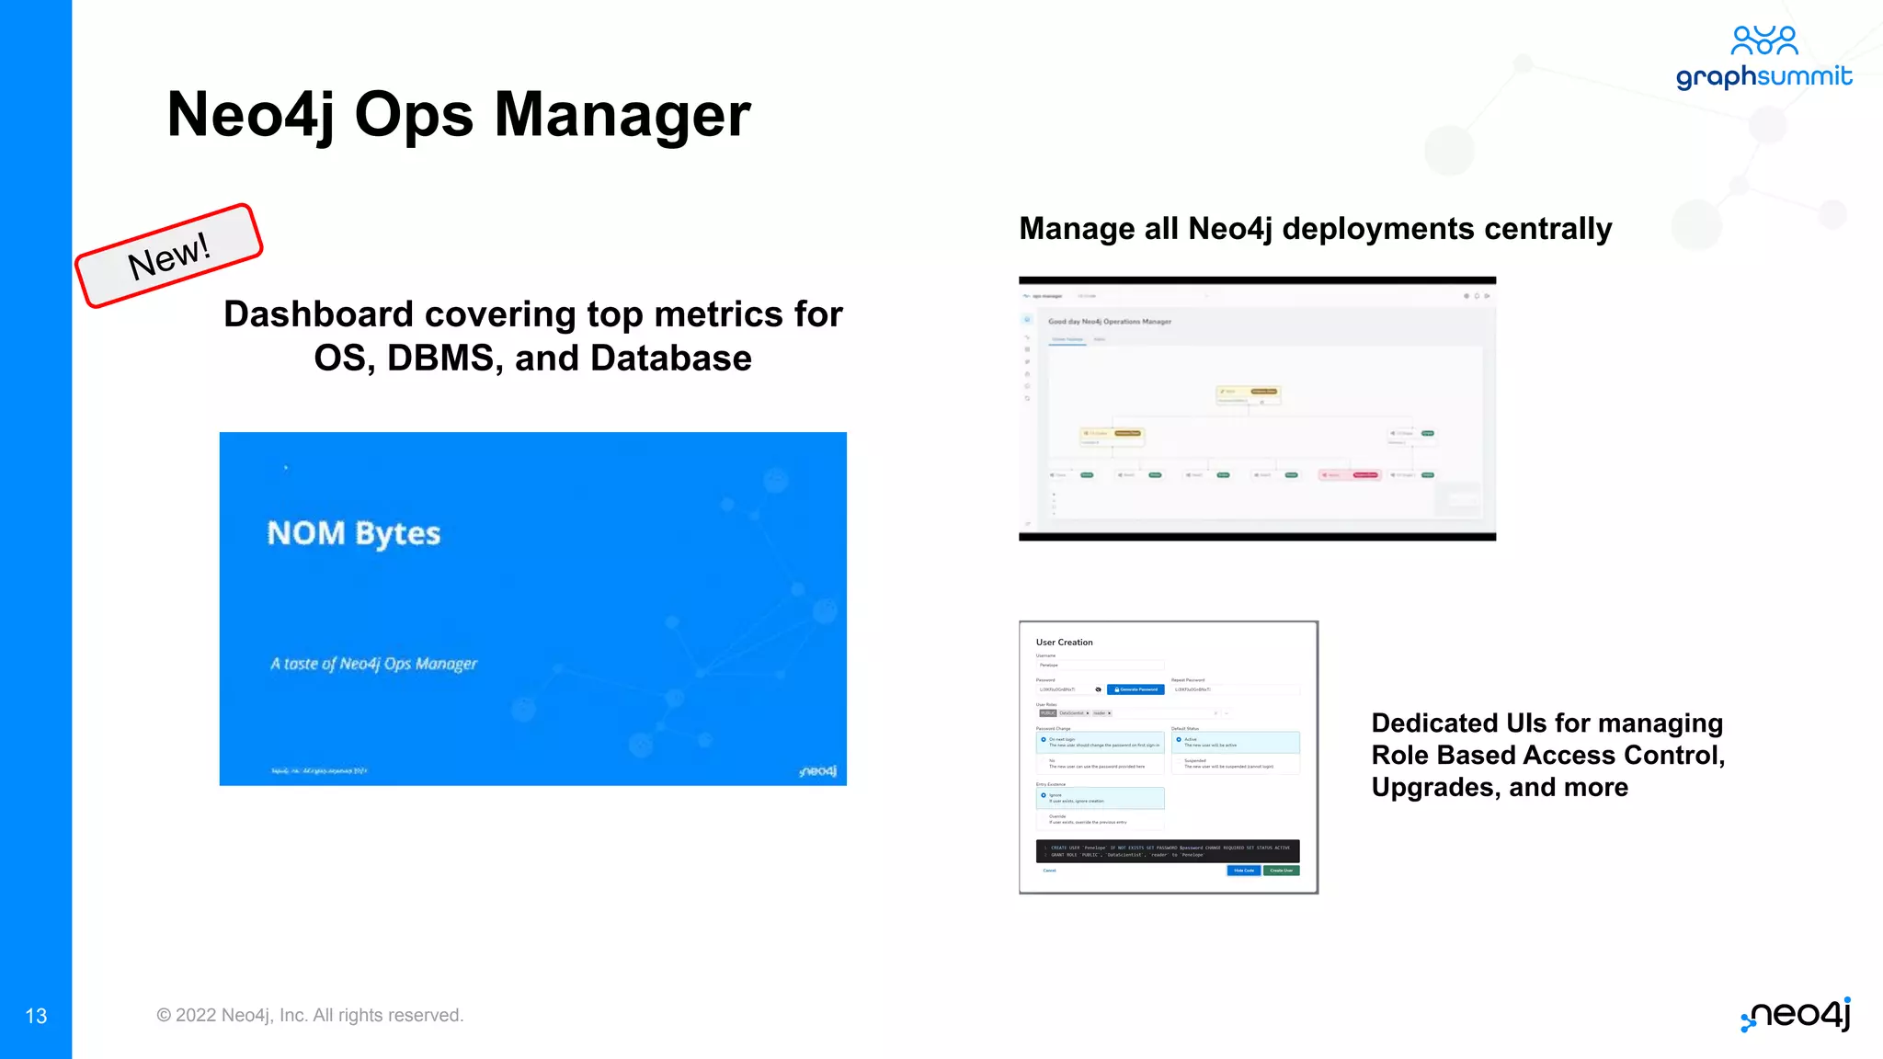1883x1059 pixels.
Task: Click the green Create User button
Action: click(x=1282, y=871)
